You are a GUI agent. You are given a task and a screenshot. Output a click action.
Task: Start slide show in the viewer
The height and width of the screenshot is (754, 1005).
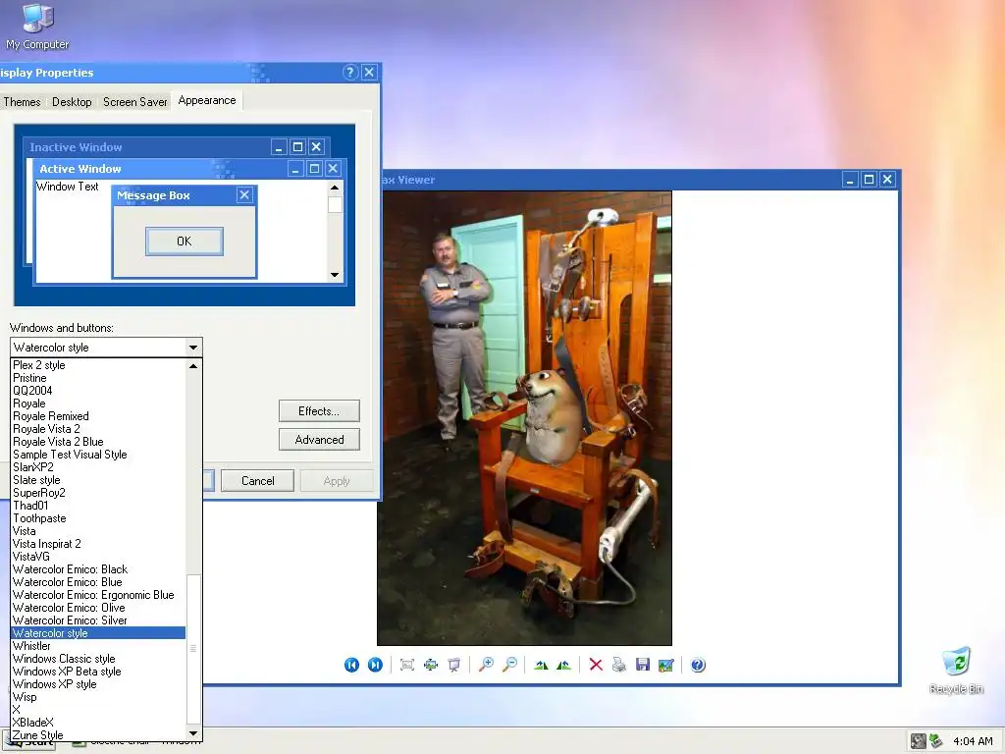click(453, 665)
